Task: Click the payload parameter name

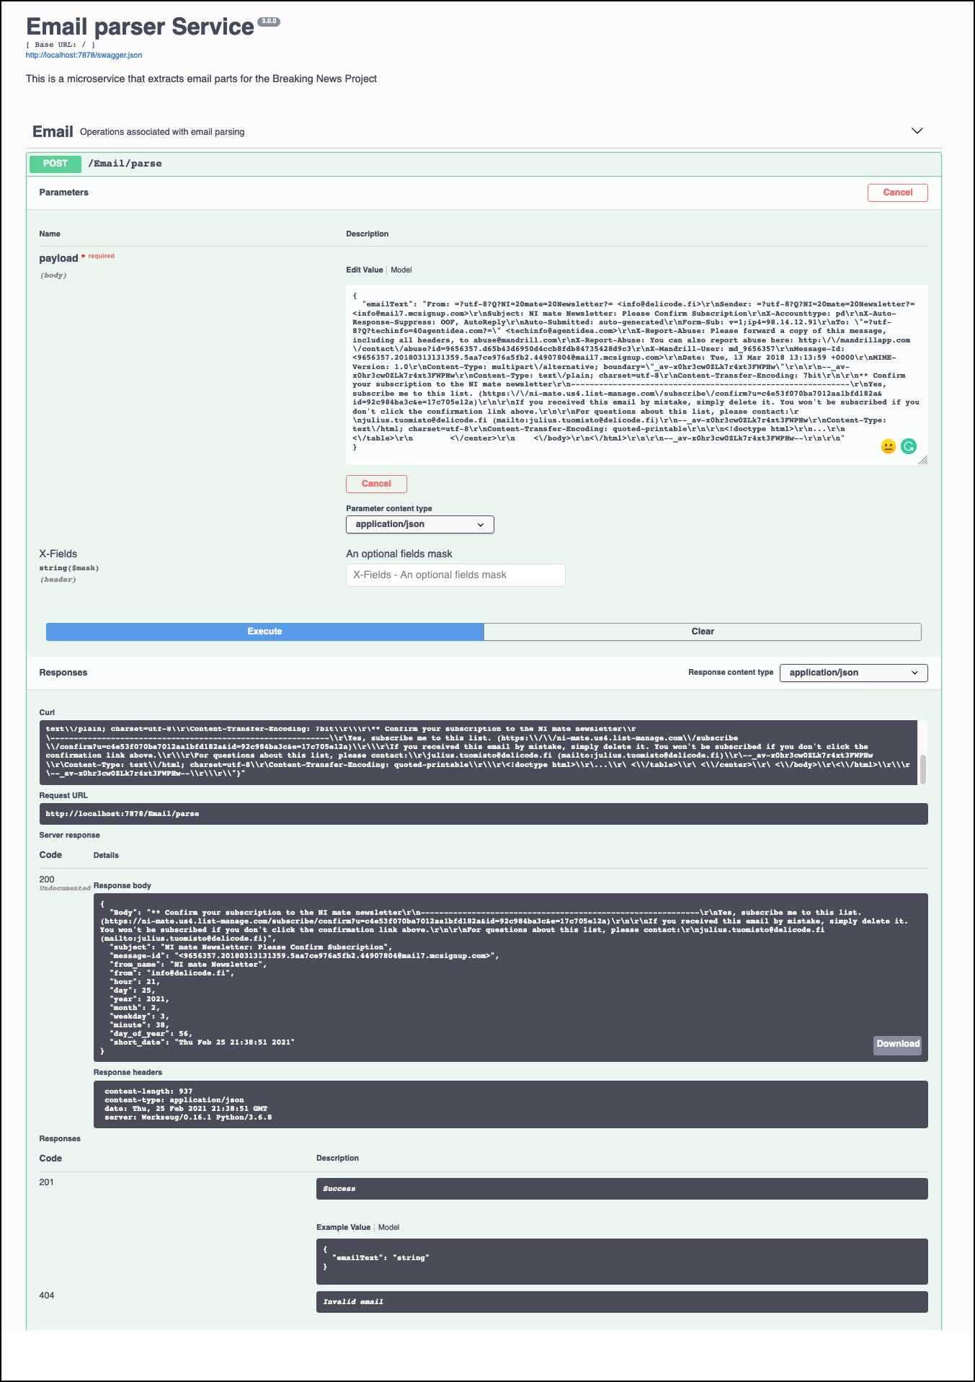Action: pyautogui.click(x=58, y=259)
